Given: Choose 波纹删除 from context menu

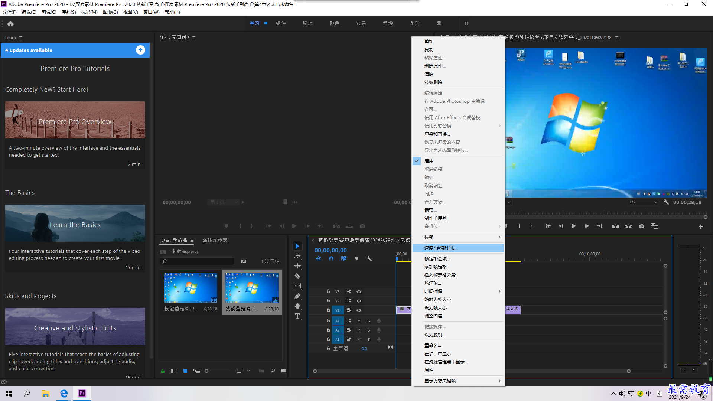Looking at the screenshot, I should (458, 82).
